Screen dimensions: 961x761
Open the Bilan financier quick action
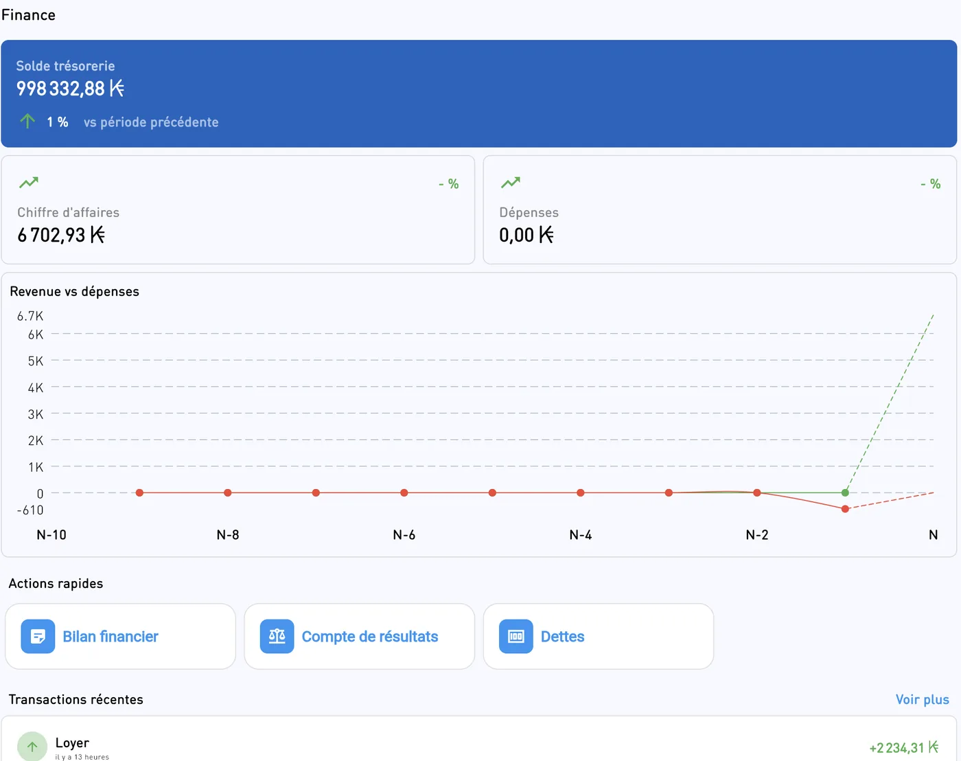pyautogui.click(x=120, y=637)
